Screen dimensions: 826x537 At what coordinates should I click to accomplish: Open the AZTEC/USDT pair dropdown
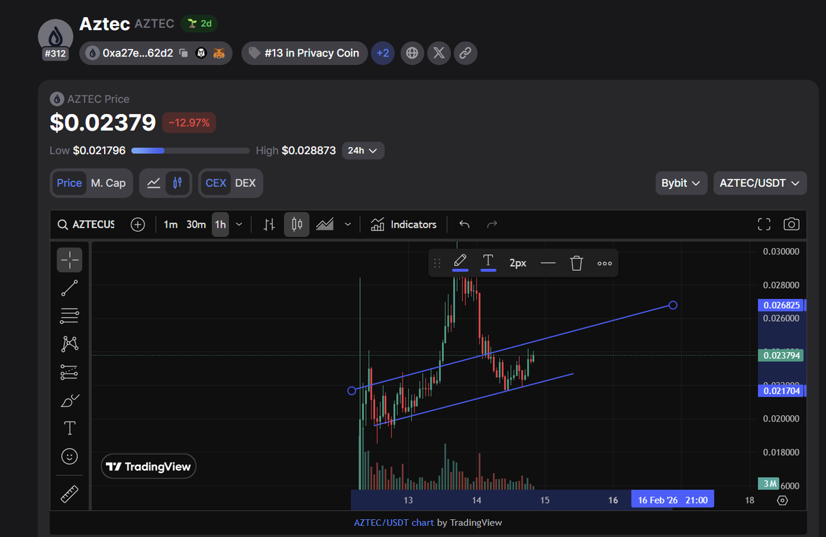click(x=760, y=183)
